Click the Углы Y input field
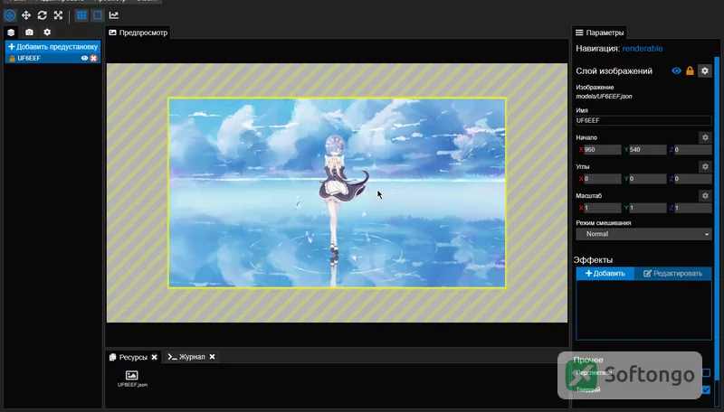The image size is (724, 412). pos(647,179)
